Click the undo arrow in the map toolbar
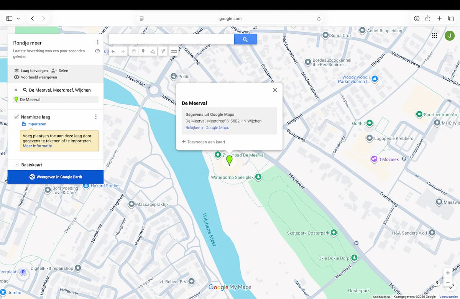This screenshot has width=460, height=299. click(x=113, y=51)
